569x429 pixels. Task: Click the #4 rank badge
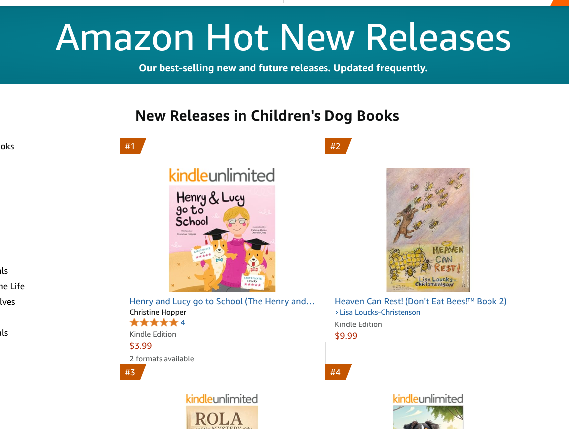336,372
